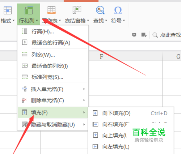Select column G header
Image resolution: width=181 pixels, height=154 pixels.
pyautogui.click(x=172, y=56)
